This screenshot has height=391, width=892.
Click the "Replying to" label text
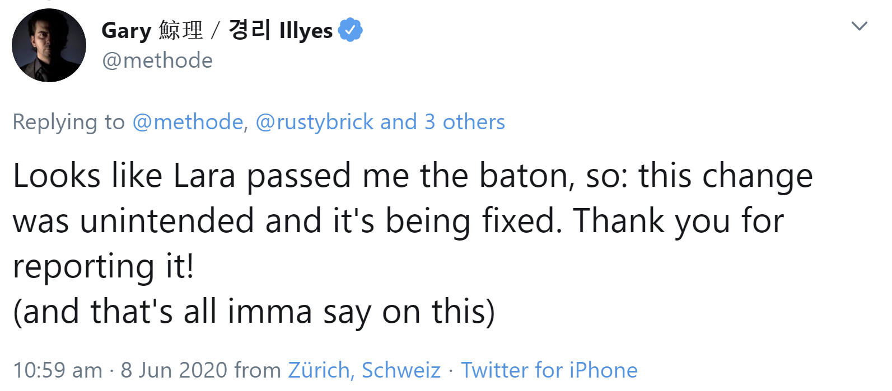pyautogui.click(x=68, y=122)
